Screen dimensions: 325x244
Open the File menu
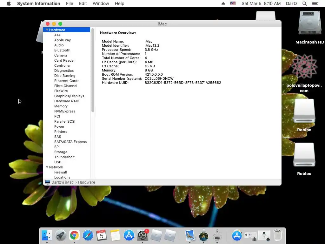tap(70, 3)
